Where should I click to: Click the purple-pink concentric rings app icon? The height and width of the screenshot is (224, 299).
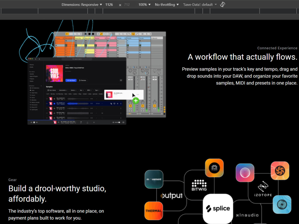click(245, 173)
